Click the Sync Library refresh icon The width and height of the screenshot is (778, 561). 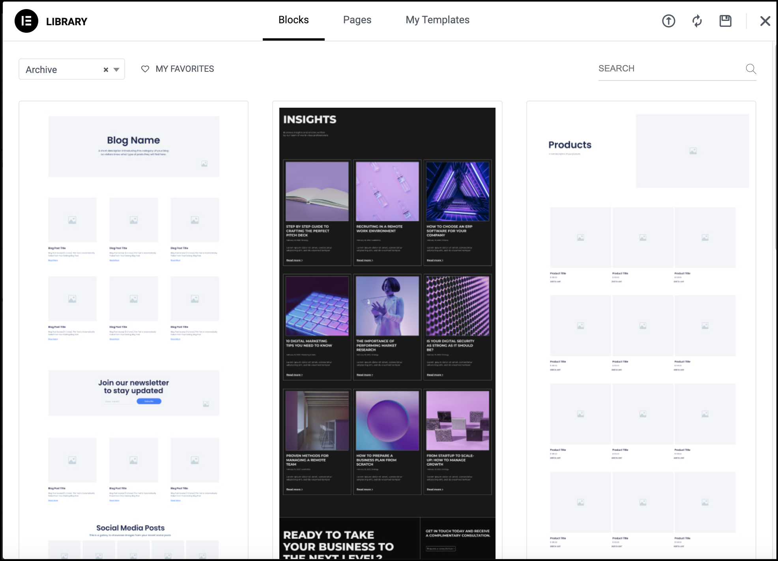697,21
